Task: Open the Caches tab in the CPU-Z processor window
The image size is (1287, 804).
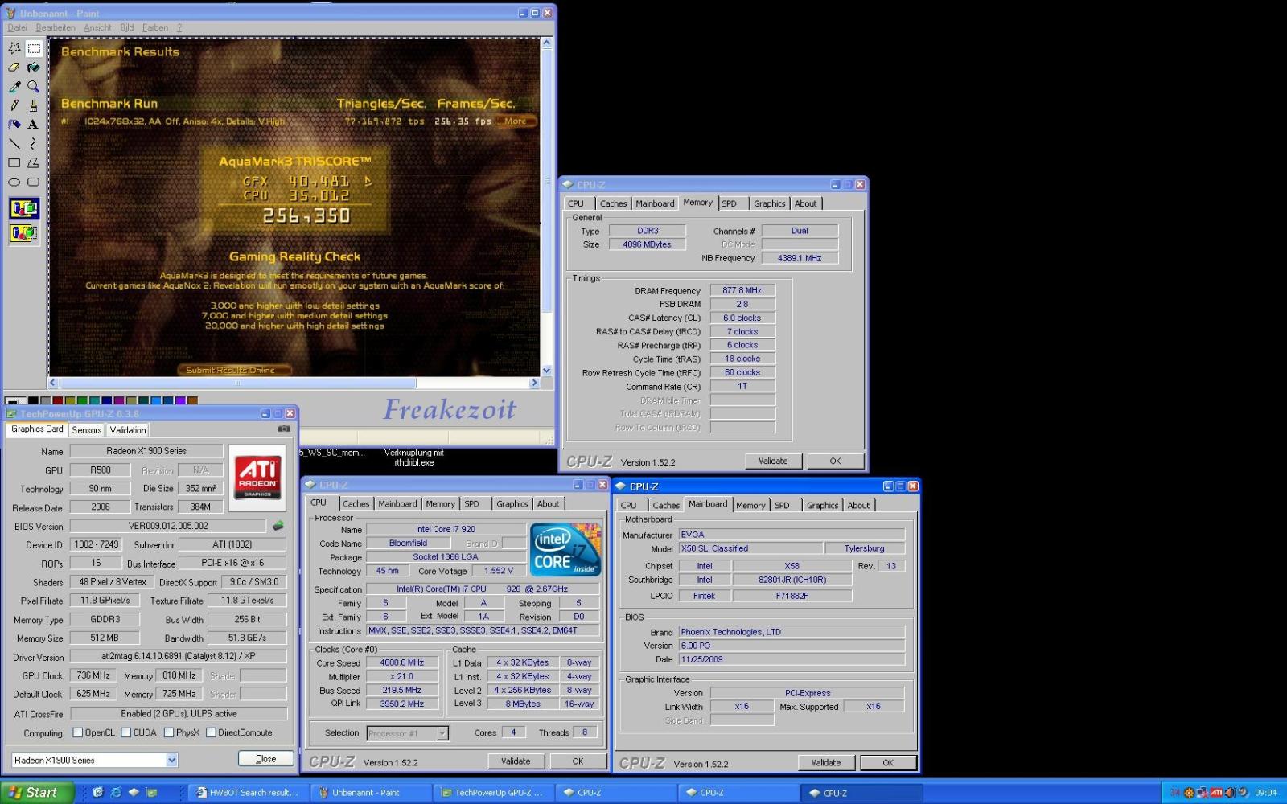Action: click(x=356, y=504)
